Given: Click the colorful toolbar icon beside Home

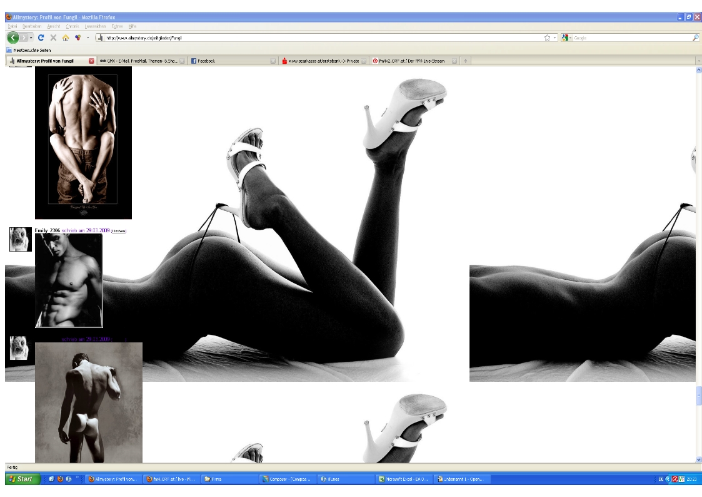Looking at the screenshot, I should pyautogui.click(x=78, y=38).
